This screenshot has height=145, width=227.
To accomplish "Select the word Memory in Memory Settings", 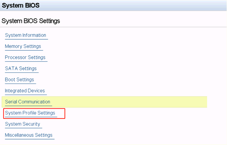I will [13, 46].
